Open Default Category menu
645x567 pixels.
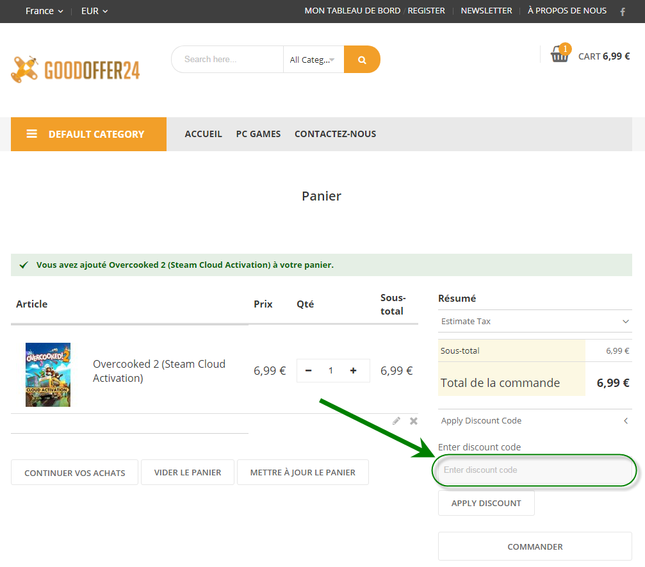point(88,134)
